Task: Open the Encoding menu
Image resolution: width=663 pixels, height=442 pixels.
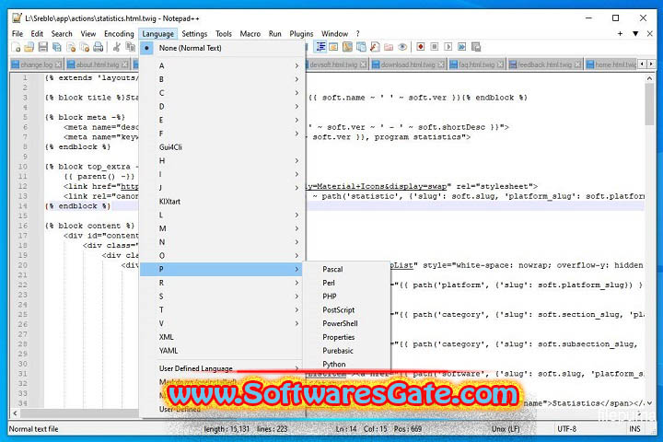Action: 119,34
